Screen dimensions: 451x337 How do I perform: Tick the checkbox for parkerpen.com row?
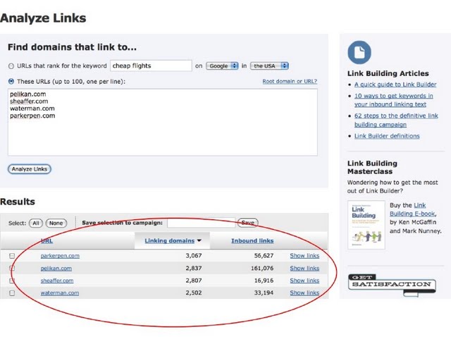point(12,256)
